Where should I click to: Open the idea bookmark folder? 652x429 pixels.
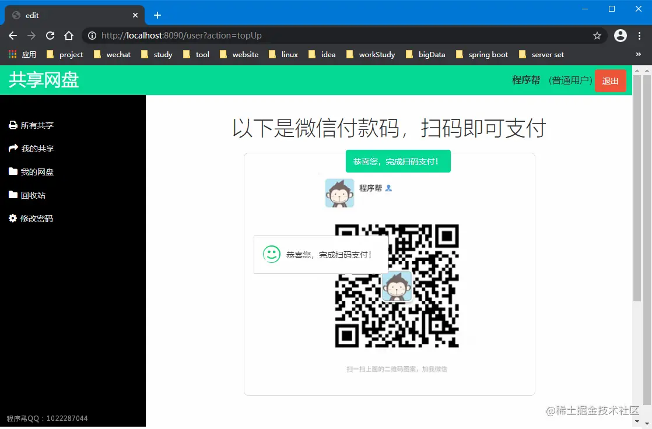(322, 54)
